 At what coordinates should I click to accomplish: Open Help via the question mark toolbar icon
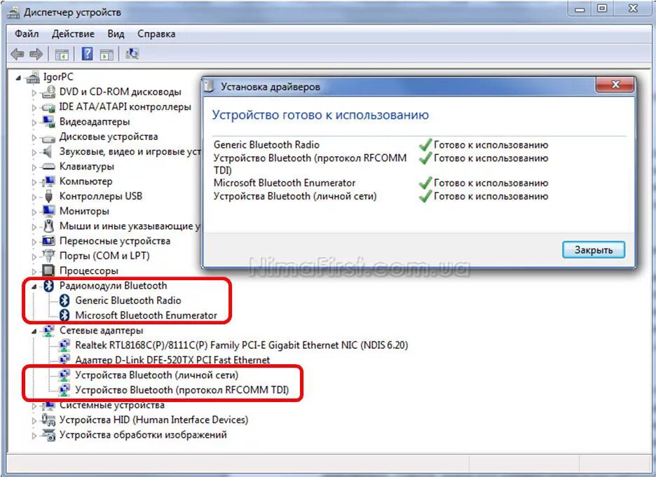coord(87,54)
